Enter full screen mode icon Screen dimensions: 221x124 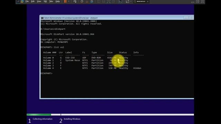tap(108, 1)
